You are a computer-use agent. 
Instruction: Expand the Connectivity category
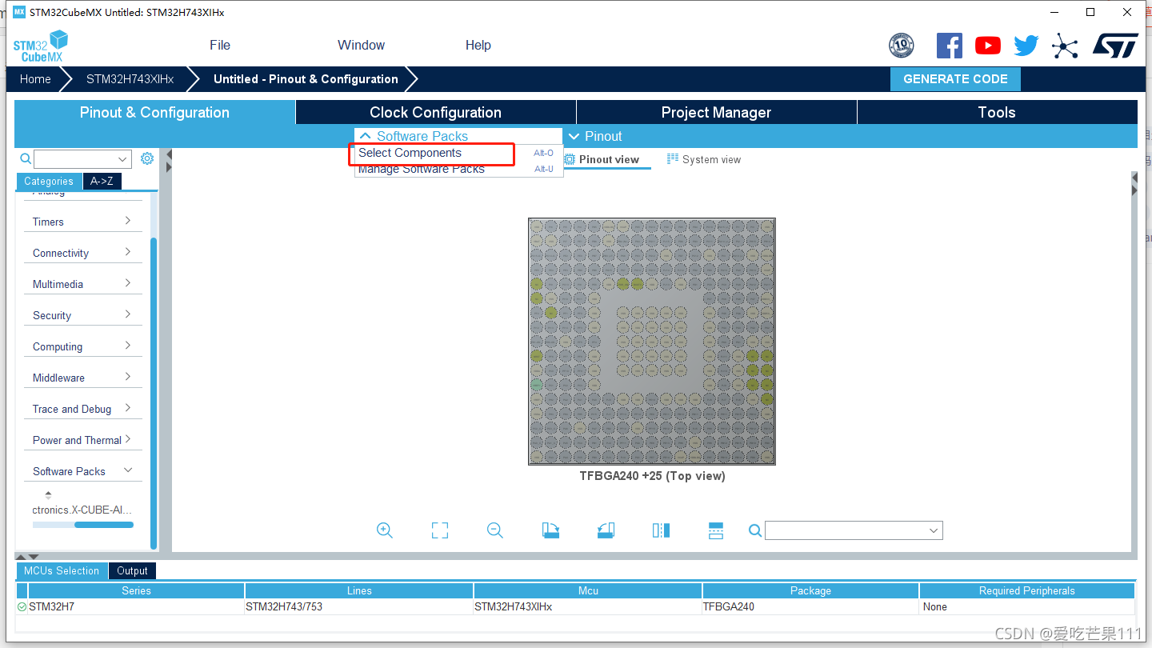point(83,253)
